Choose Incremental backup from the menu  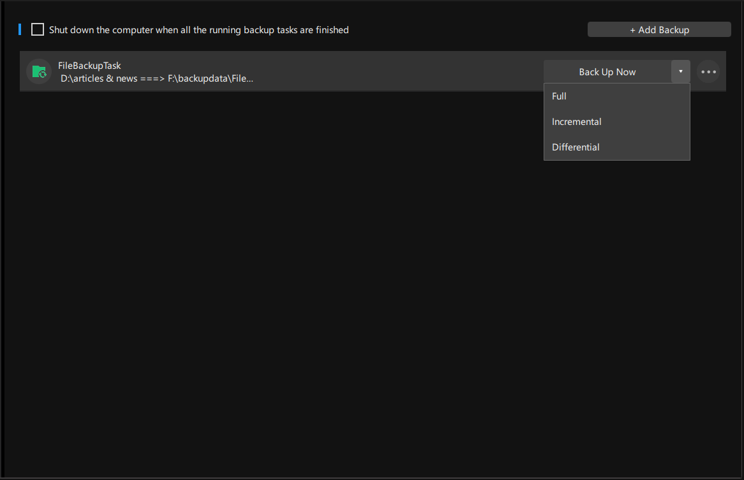pos(616,122)
